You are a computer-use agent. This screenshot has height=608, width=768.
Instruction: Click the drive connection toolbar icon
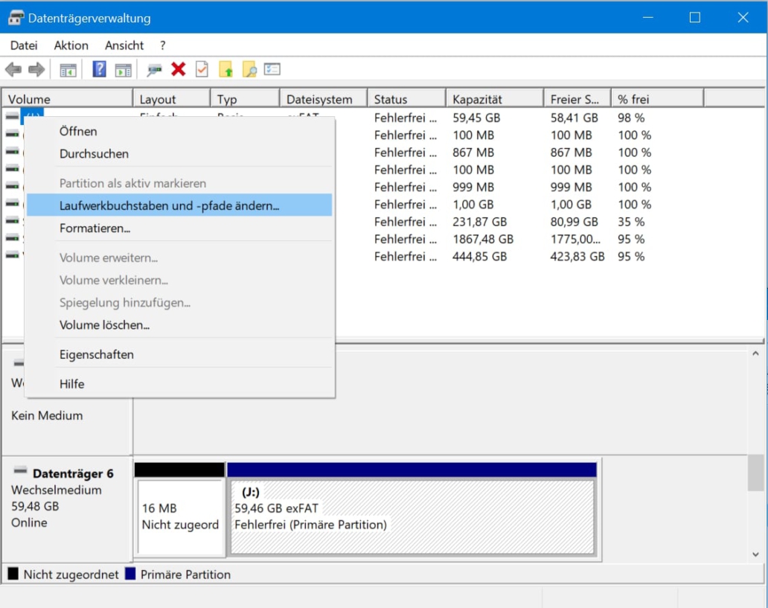point(154,69)
